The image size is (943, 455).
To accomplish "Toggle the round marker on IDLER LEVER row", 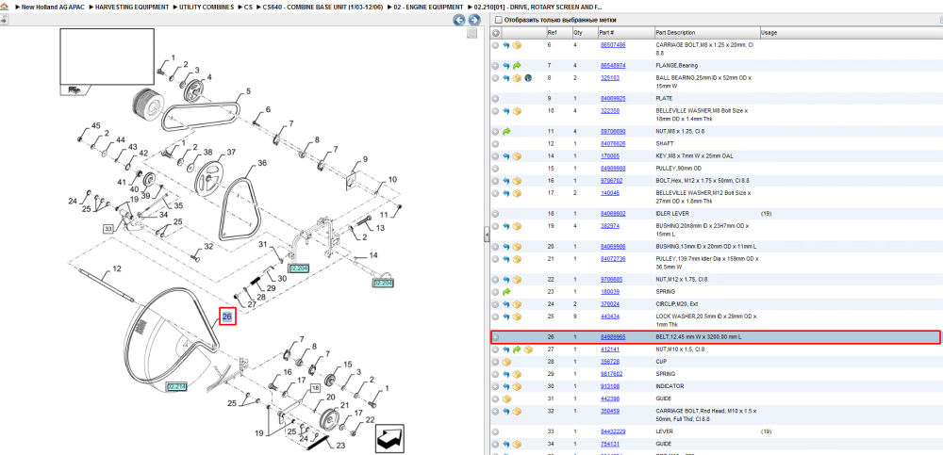I will tap(496, 214).
